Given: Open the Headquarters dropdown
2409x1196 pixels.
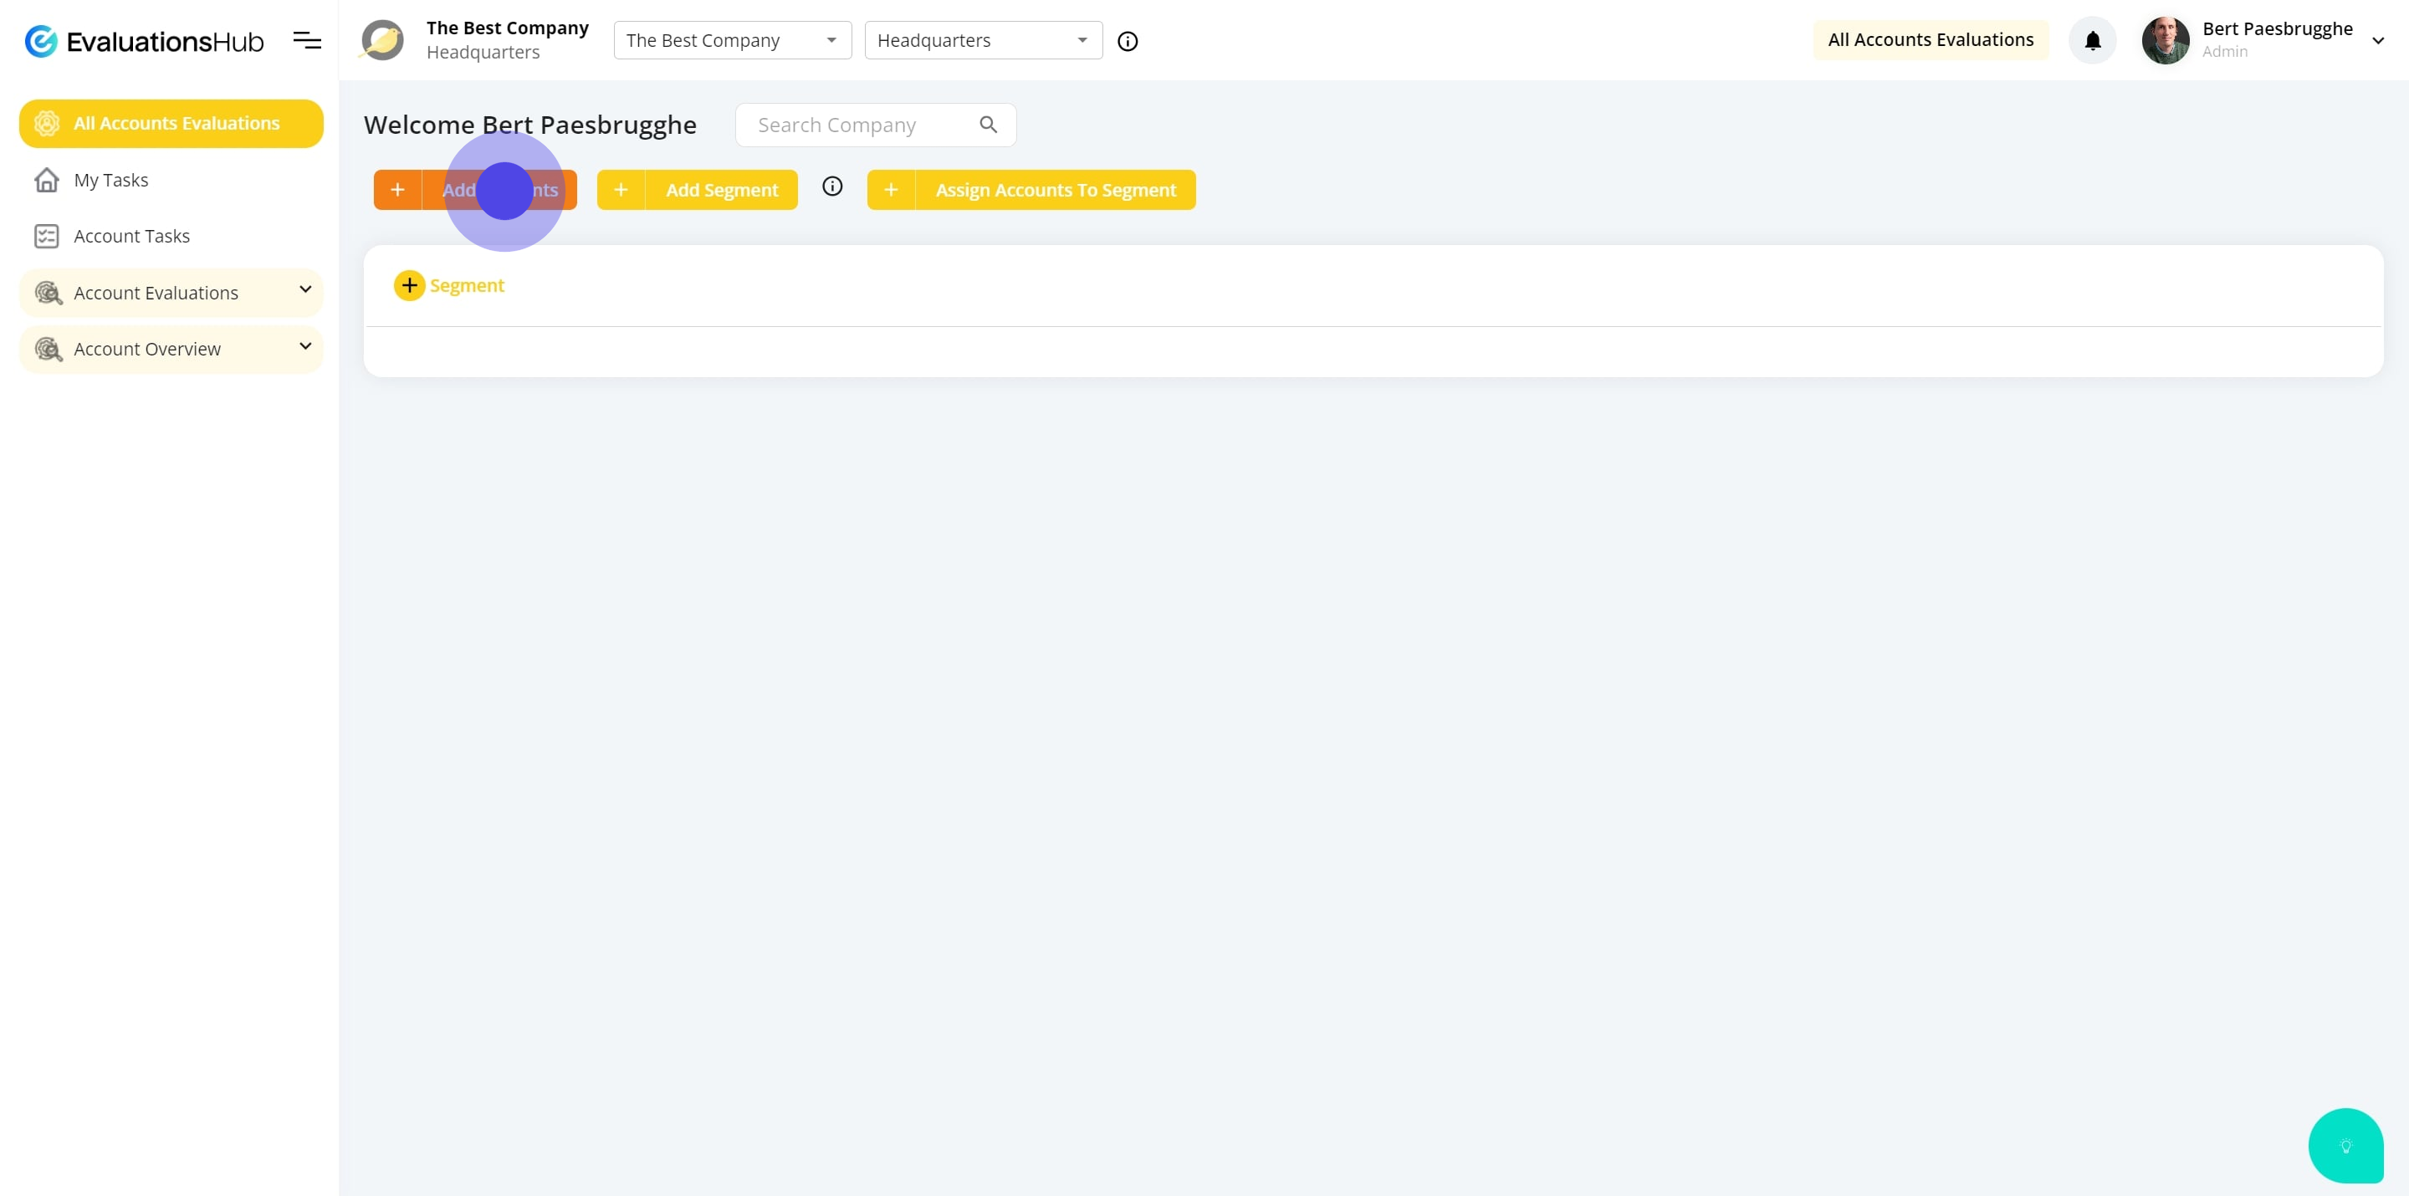Looking at the screenshot, I should (x=983, y=40).
